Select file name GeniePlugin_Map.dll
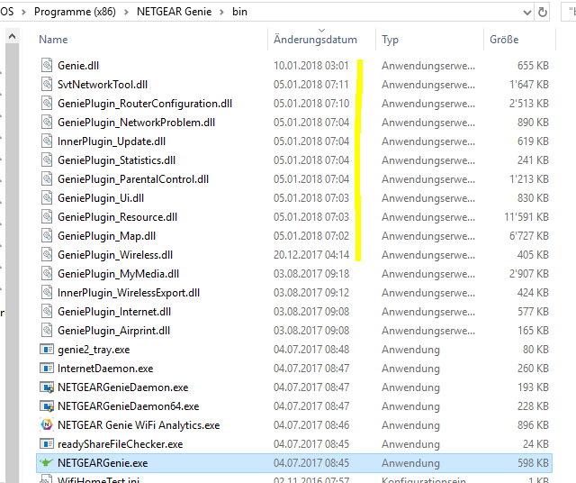 pos(106,236)
